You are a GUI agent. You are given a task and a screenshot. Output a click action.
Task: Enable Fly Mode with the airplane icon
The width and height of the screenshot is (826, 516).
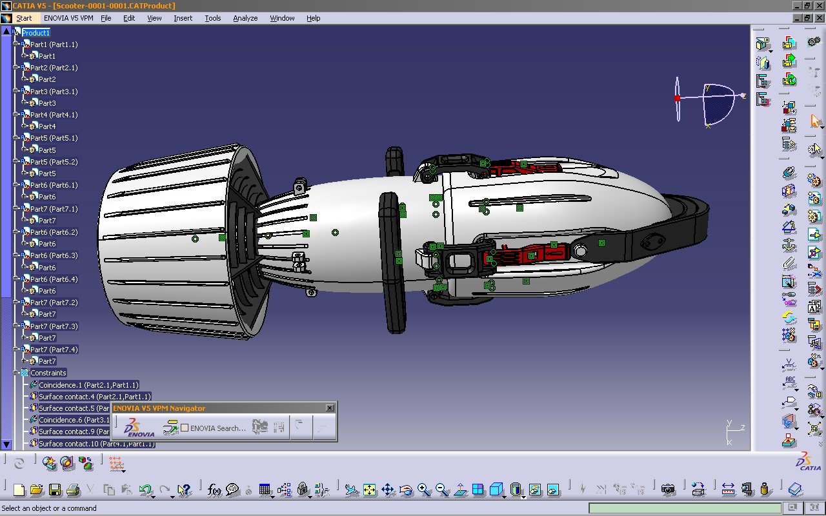point(352,488)
